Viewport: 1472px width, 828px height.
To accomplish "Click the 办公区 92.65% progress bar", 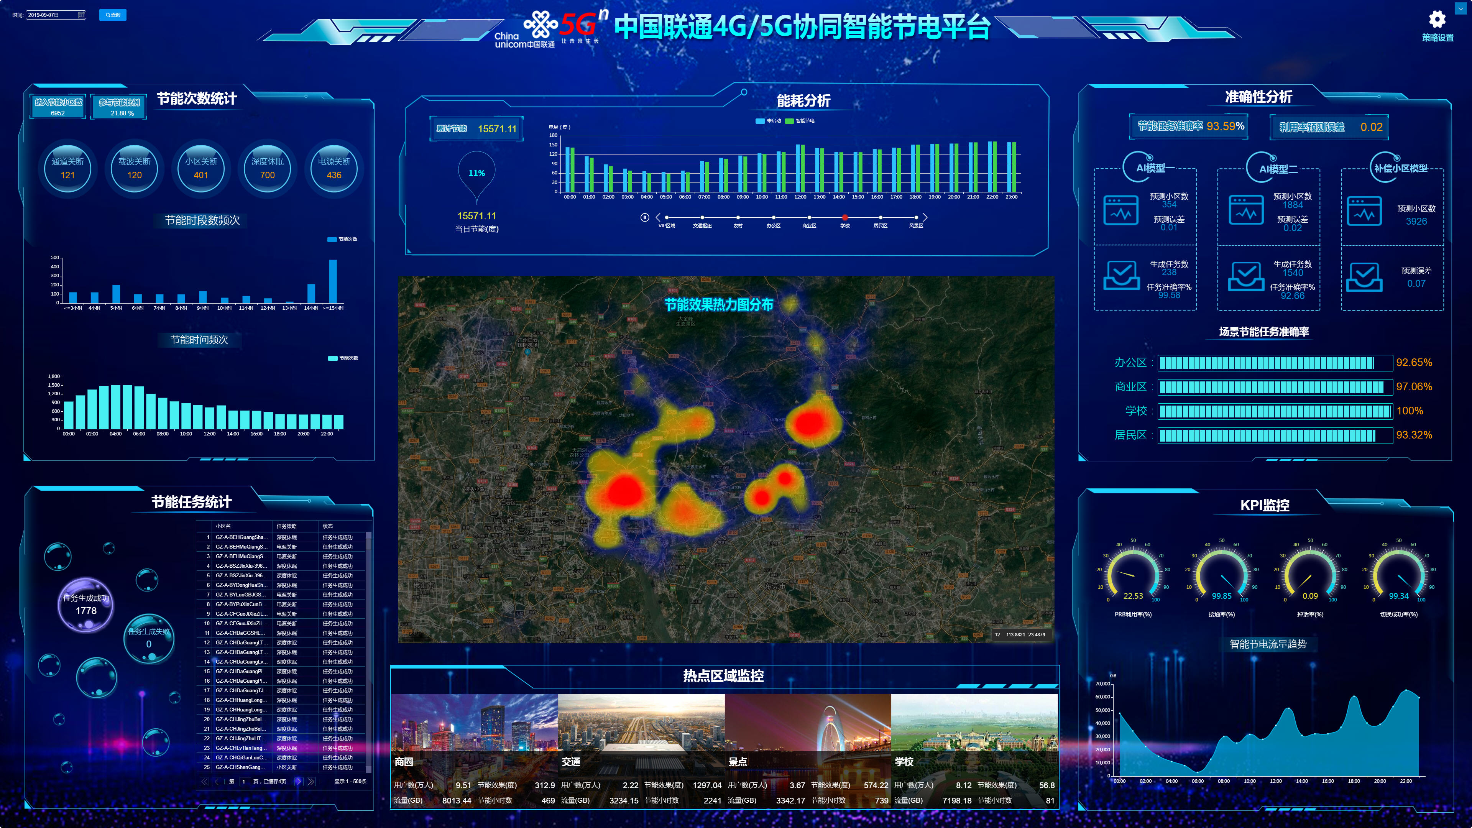I will (1275, 363).
